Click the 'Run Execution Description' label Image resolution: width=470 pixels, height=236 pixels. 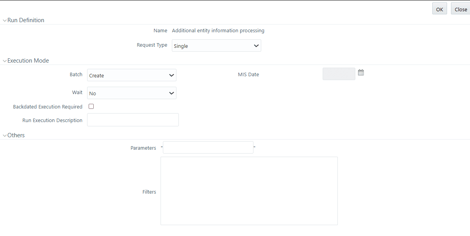coord(52,121)
